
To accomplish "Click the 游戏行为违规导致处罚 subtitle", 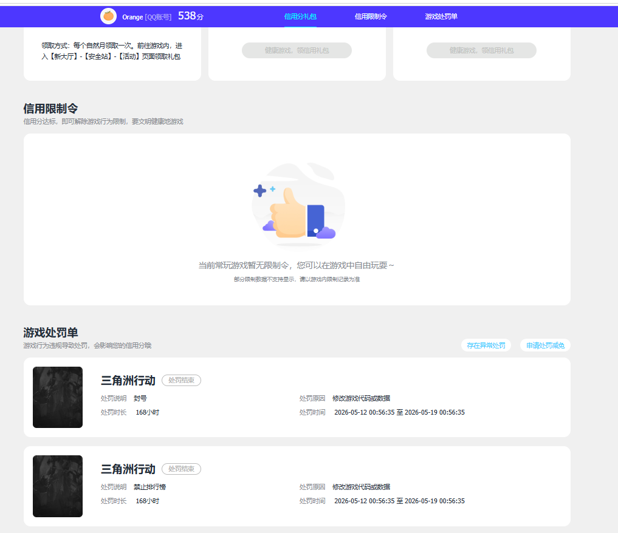I will tap(88, 345).
